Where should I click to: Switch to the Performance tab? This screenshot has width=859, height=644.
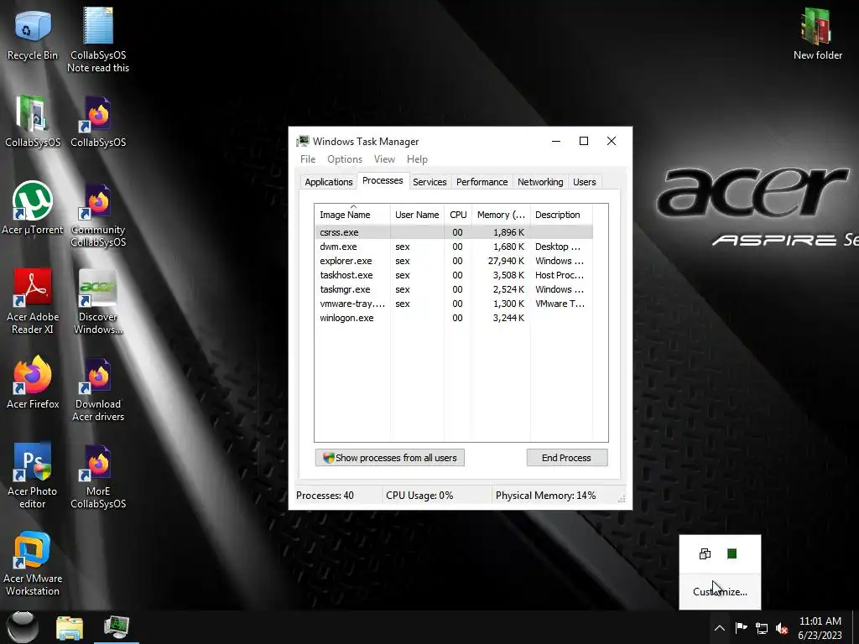(482, 182)
